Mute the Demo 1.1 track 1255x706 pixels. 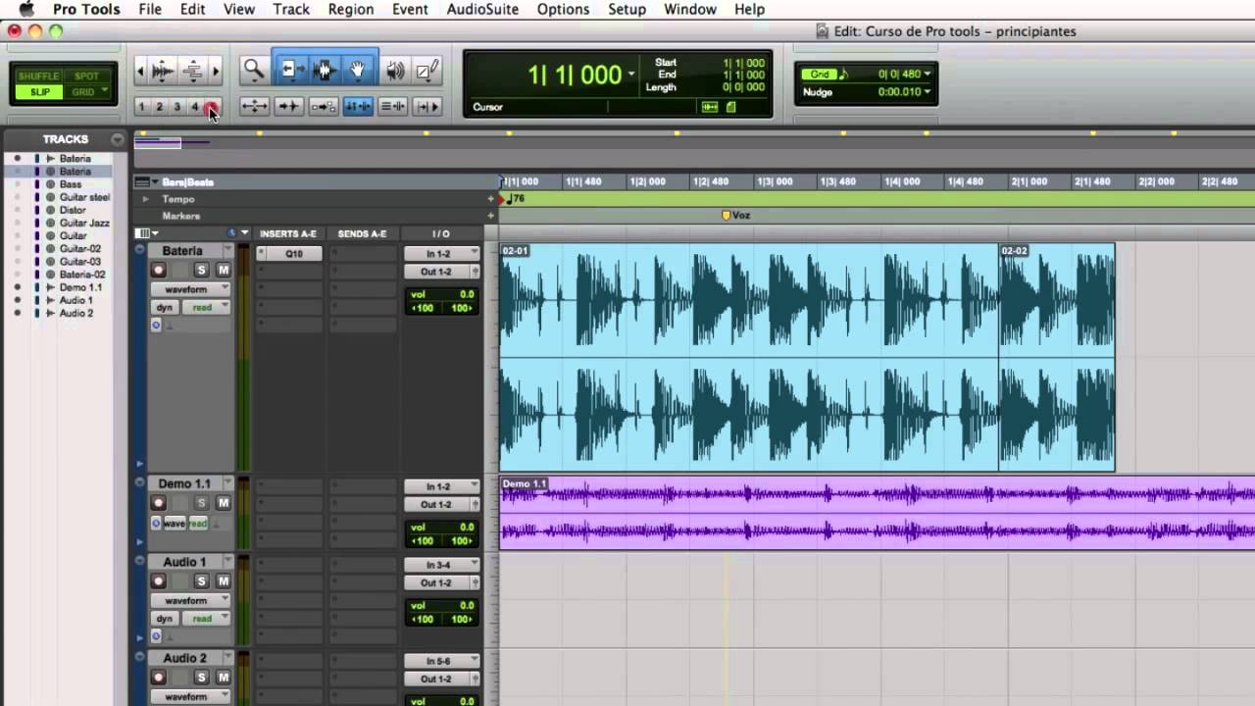pos(224,503)
